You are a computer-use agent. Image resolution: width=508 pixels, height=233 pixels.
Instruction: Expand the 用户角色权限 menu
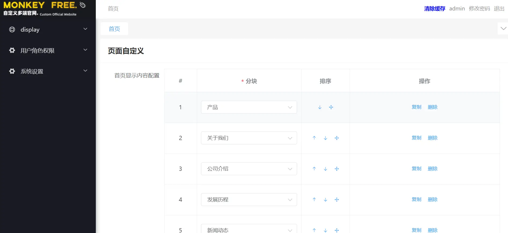pyautogui.click(x=48, y=50)
